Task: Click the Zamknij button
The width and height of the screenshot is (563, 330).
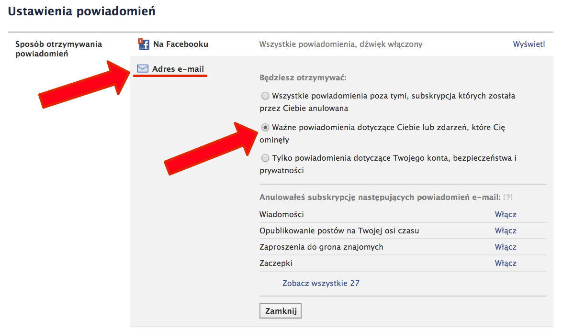Action: click(x=281, y=311)
